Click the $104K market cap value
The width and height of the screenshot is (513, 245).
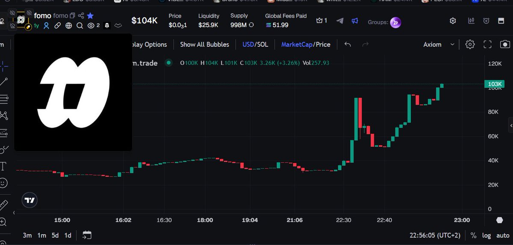[144, 20]
